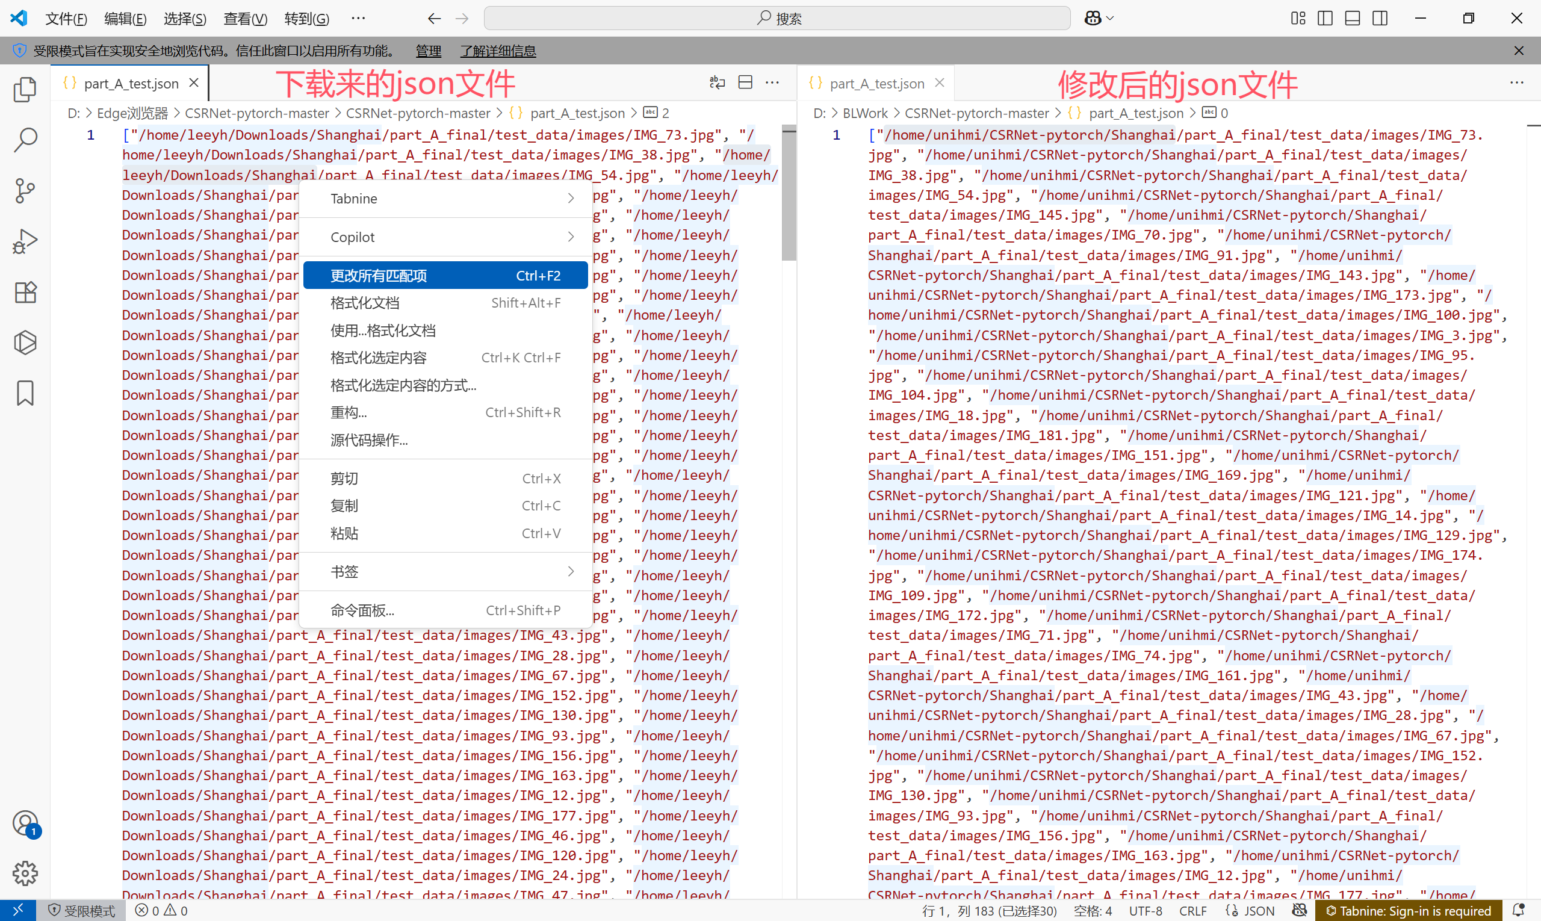The height and width of the screenshot is (921, 1541).
Task: Open the notifications bell in the status bar
Action: coord(1519,910)
